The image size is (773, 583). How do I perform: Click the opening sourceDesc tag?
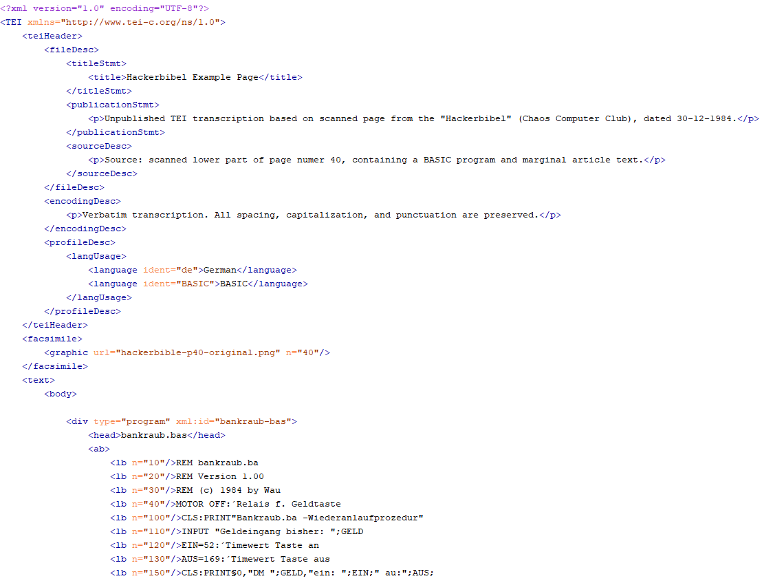pos(99,146)
